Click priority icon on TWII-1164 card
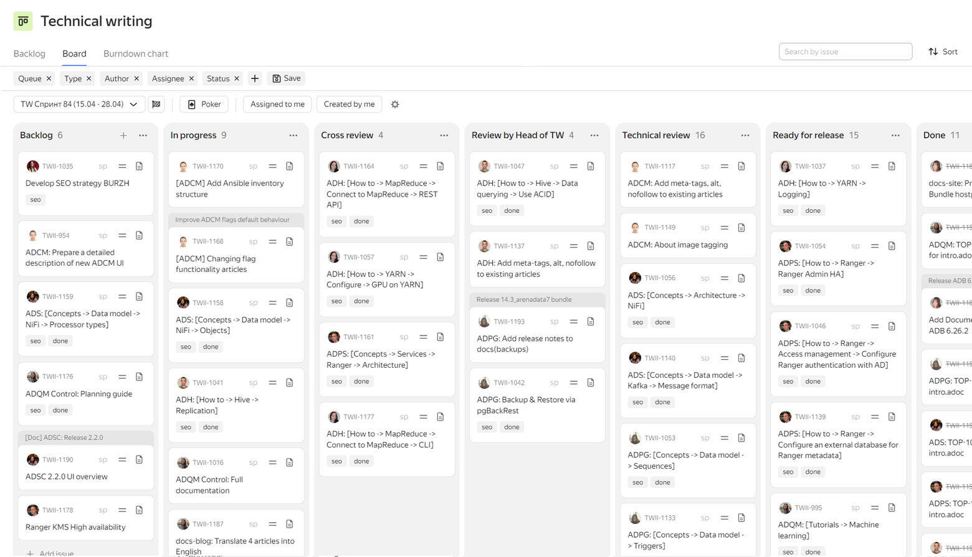The width and height of the screenshot is (972, 557). [423, 166]
